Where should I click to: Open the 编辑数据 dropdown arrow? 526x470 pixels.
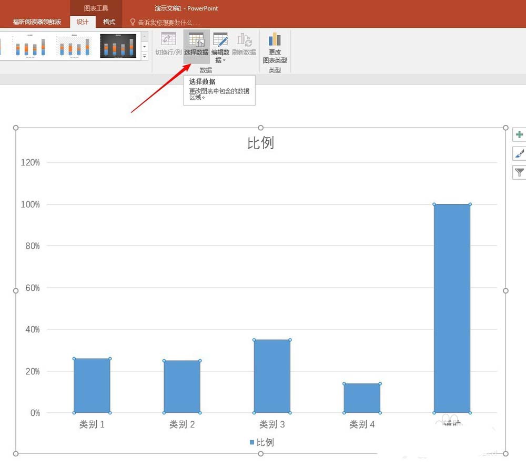[x=225, y=60]
